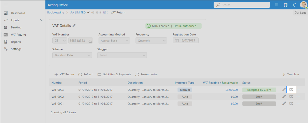The image size is (308, 123).
Task: Click the Liabilities & Payments button
Action: click(x=114, y=74)
